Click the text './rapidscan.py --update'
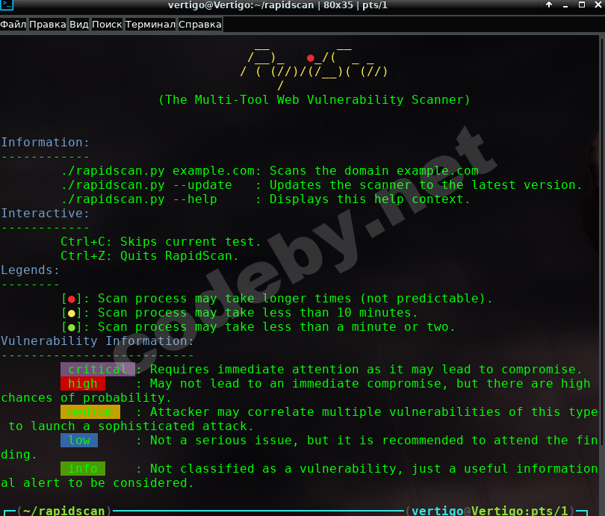This screenshot has height=516, width=605. click(x=146, y=185)
